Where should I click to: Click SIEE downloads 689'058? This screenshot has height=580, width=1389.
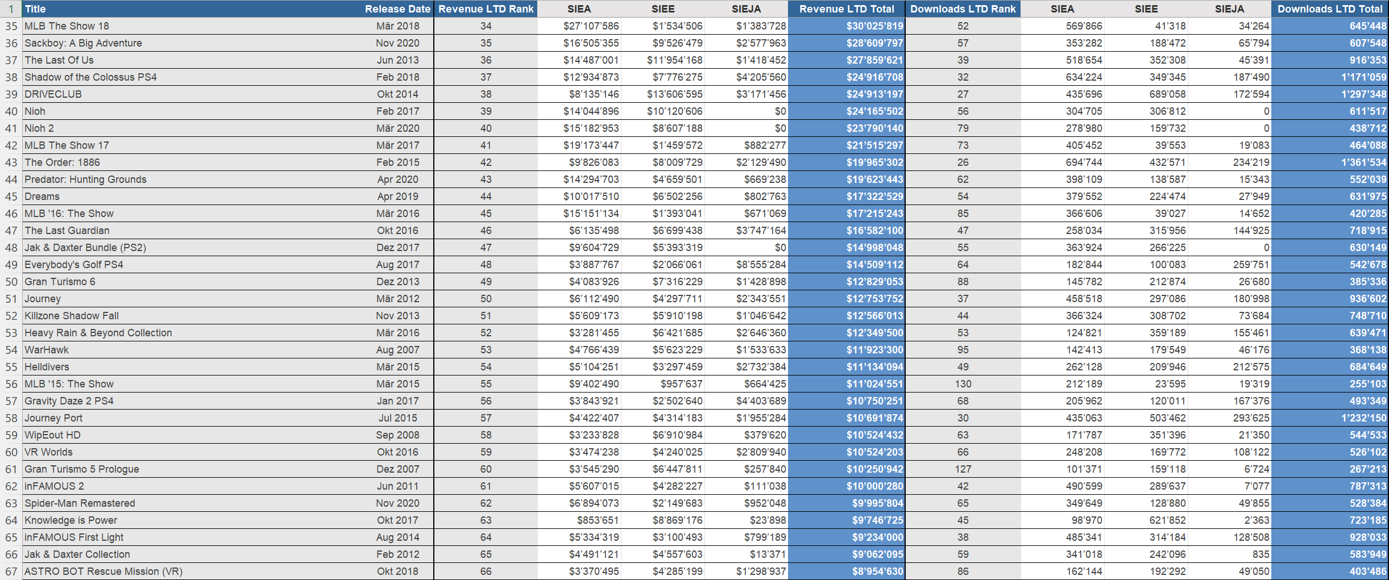(x=1146, y=94)
